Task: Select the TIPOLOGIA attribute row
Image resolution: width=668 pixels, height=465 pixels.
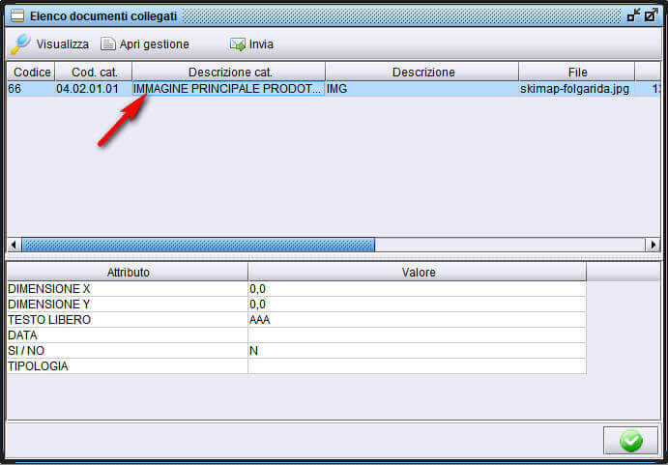Action: point(297,365)
